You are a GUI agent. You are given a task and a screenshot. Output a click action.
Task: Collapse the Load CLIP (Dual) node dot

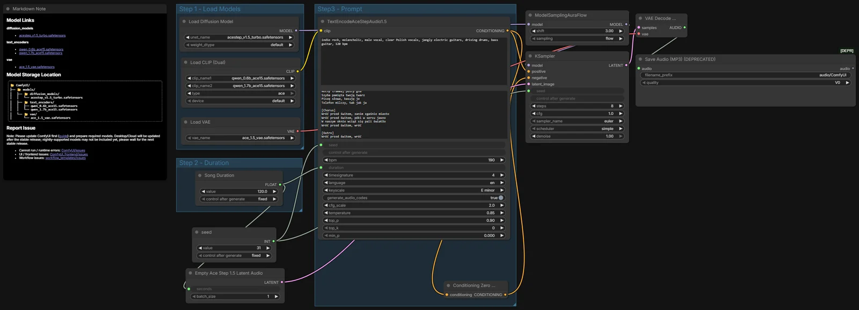point(185,62)
